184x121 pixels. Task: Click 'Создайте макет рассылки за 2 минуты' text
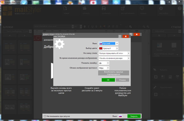click(x=92, y=89)
